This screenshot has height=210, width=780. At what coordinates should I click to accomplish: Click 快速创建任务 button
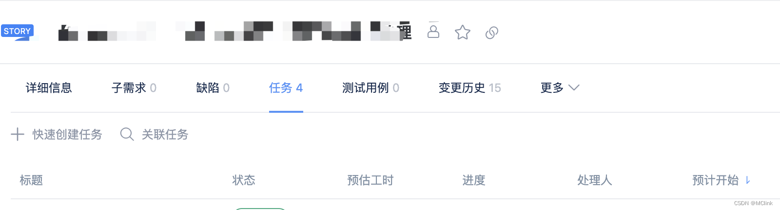pos(67,134)
